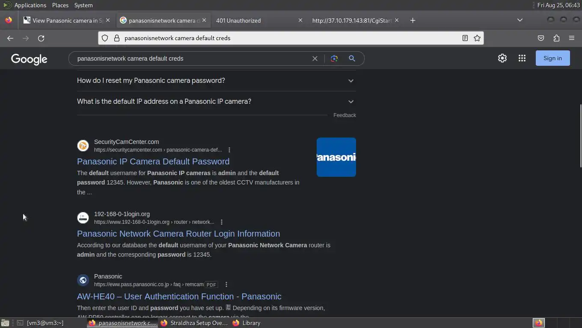Reload the current page
The width and height of the screenshot is (582, 328).
[41, 38]
